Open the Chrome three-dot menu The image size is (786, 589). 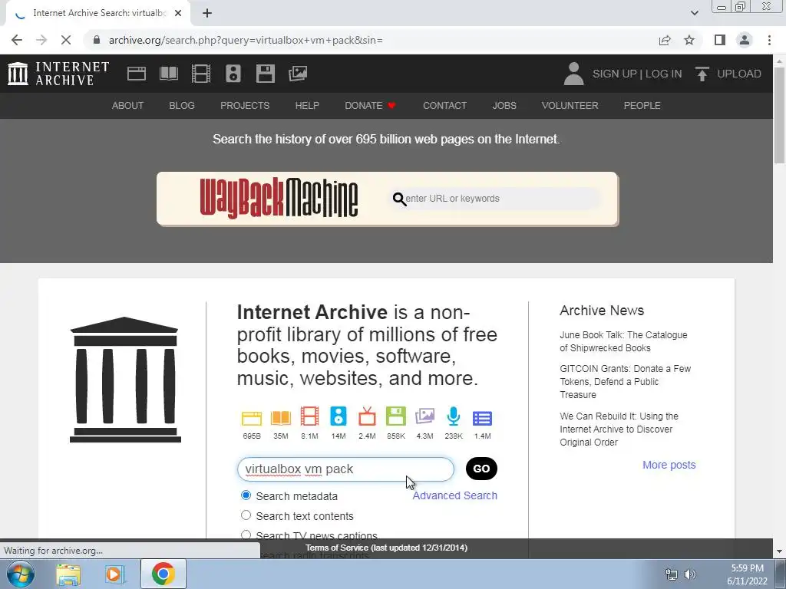(769, 40)
